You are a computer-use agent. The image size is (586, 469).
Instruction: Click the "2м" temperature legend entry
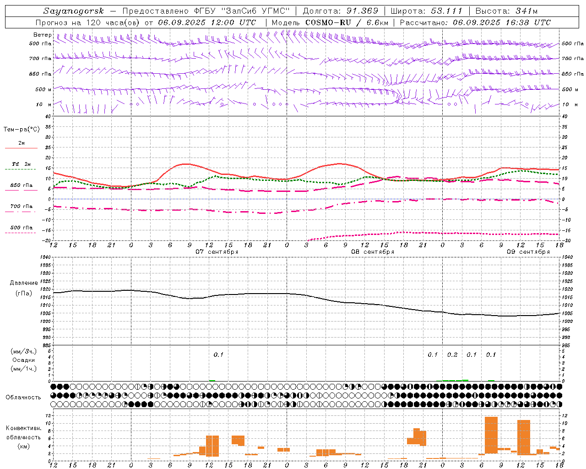pyautogui.click(x=22, y=143)
